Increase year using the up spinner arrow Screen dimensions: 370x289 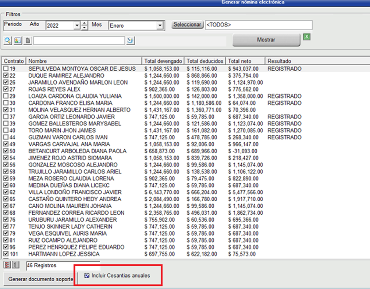coord(85,24)
